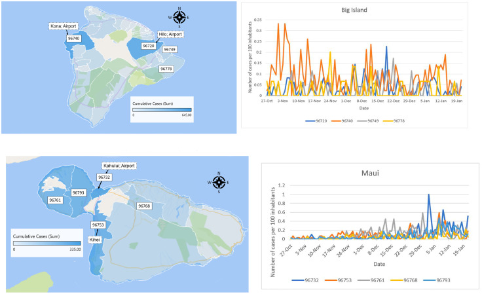
Task: Select the 96720 zip label near Hilo
Action: tap(149, 46)
